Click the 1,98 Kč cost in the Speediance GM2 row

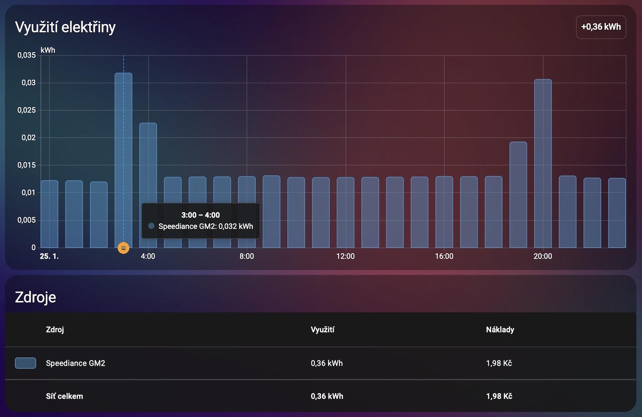(x=499, y=363)
